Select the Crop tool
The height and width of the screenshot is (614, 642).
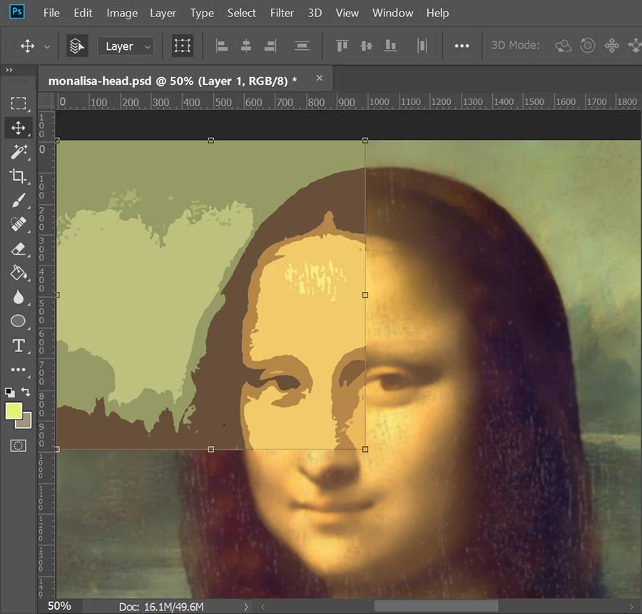(x=19, y=176)
